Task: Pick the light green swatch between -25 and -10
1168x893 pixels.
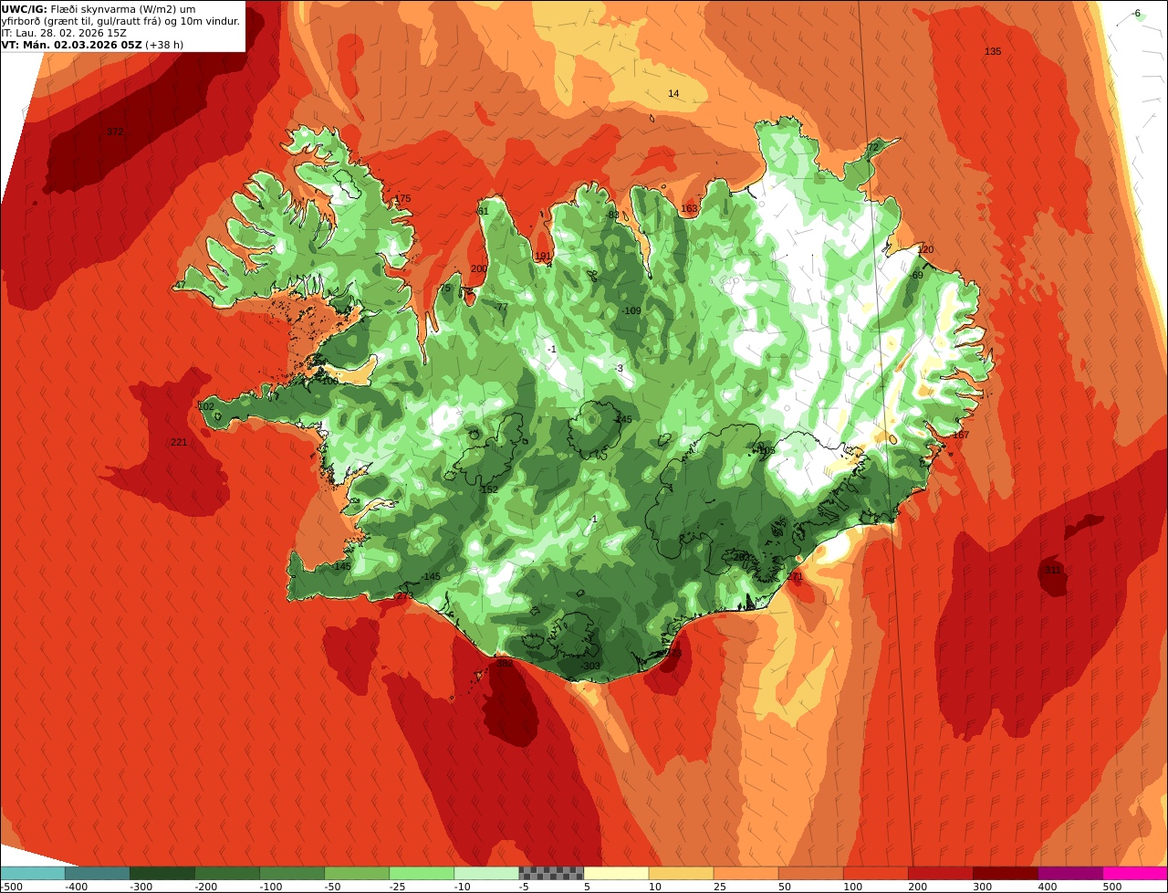Action: [x=421, y=873]
